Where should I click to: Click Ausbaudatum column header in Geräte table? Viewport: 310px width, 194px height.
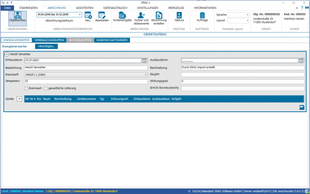click(x=161, y=99)
